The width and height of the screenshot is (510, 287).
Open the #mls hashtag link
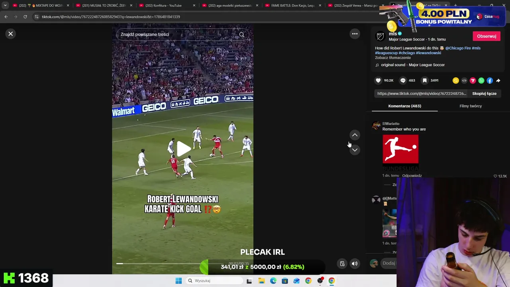[x=476, y=48]
